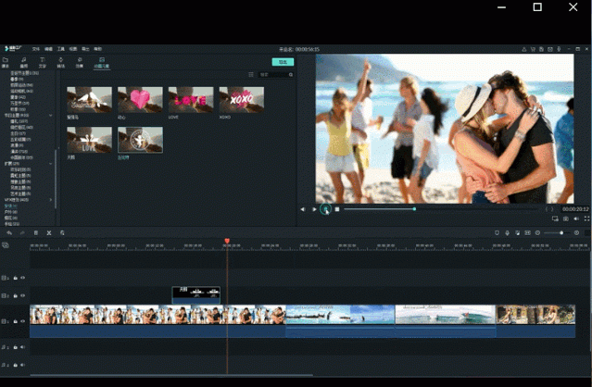
Task: Select the pink heart element thumbnail
Action: (x=140, y=100)
